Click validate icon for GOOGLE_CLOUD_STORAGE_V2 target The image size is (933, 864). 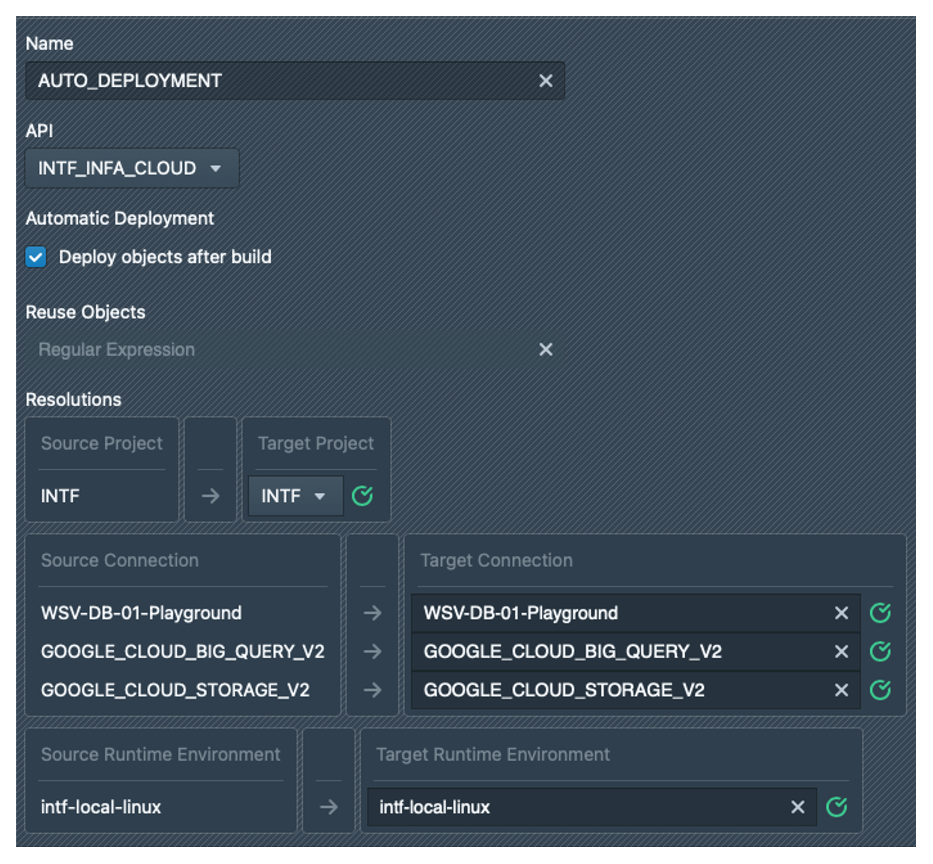coord(880,690)
